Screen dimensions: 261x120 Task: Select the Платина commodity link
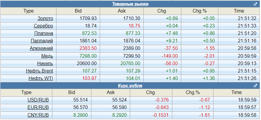click(44, 33)
